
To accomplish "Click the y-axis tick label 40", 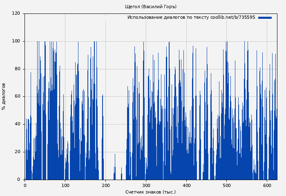I will (x=17, y=124).
